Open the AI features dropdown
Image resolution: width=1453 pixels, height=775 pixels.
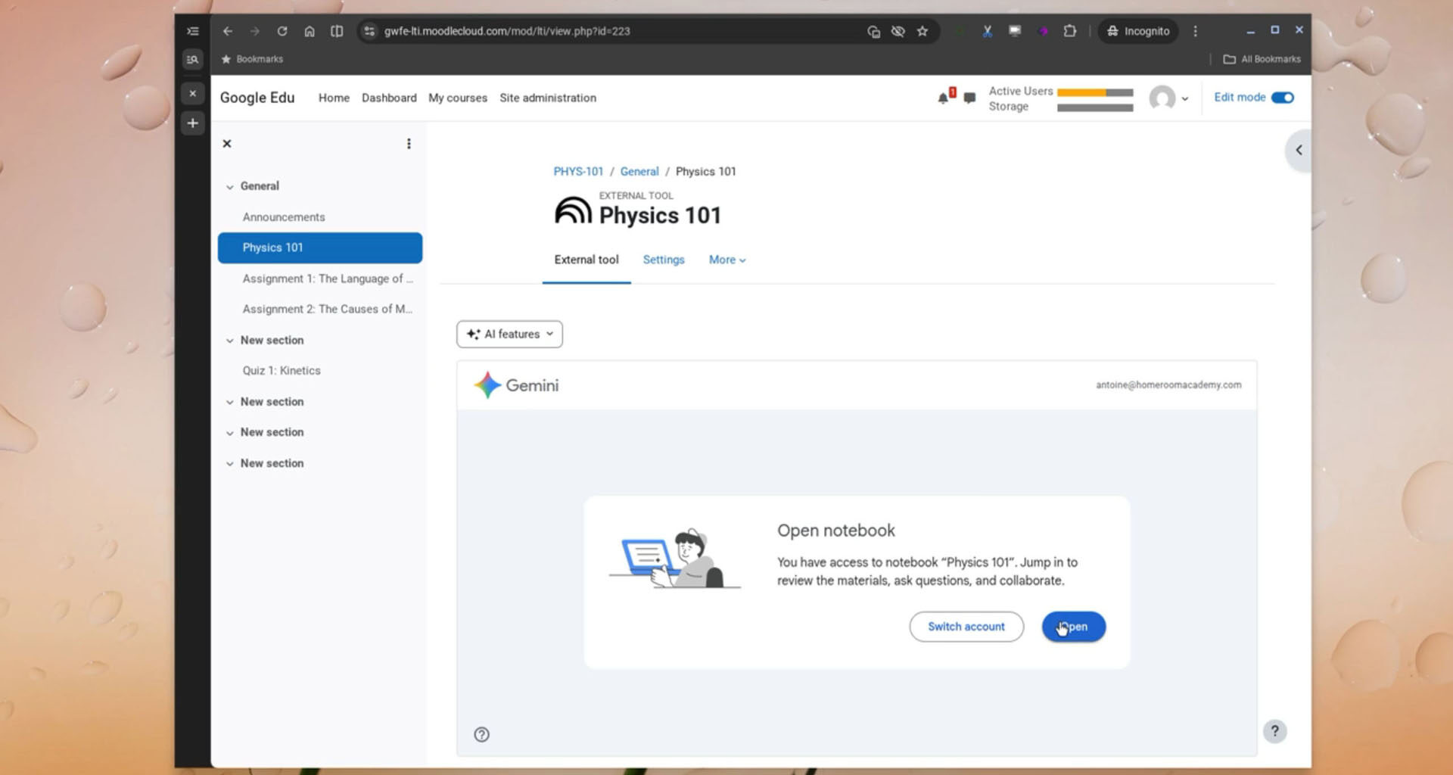click(x=509, y=334)
